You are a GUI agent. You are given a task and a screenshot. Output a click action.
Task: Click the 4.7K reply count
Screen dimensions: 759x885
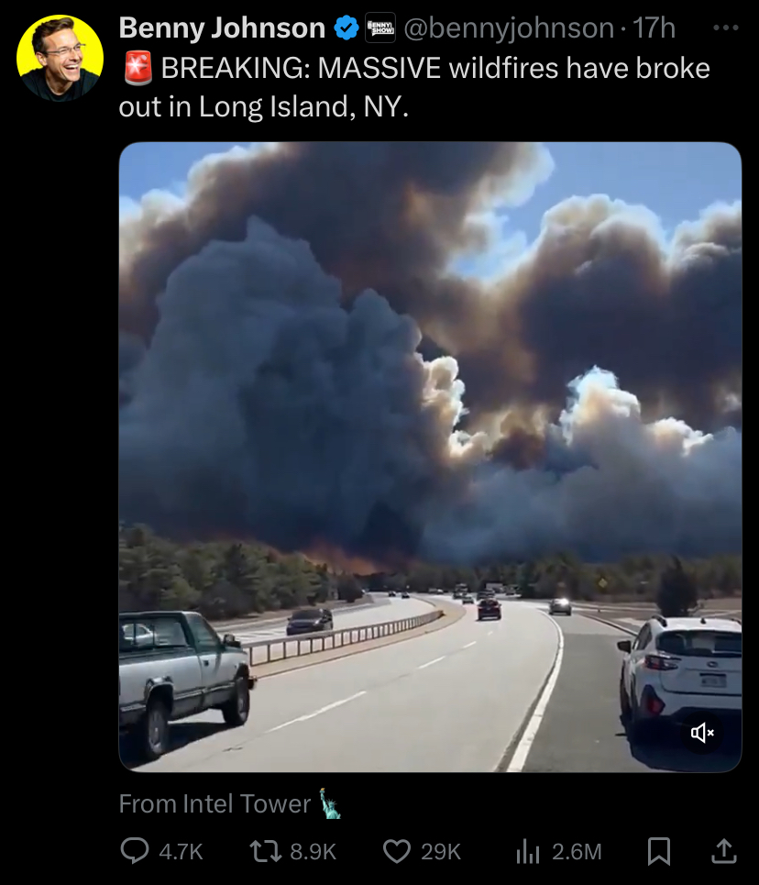click(x=181, y=852)
